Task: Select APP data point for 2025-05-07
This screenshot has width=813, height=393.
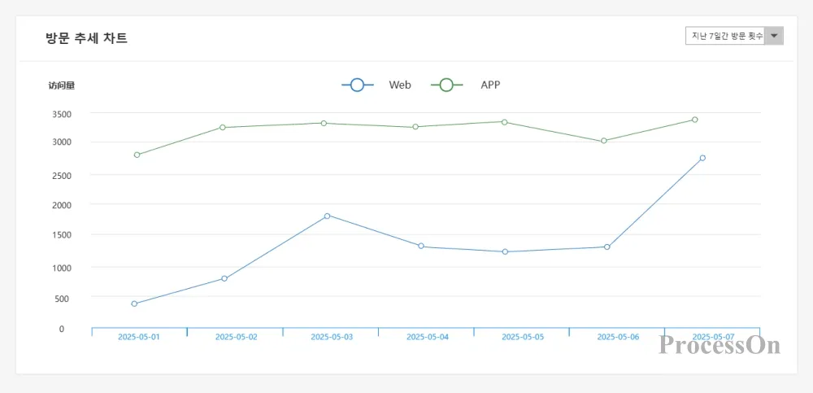Action: click(x=695, y=120)
